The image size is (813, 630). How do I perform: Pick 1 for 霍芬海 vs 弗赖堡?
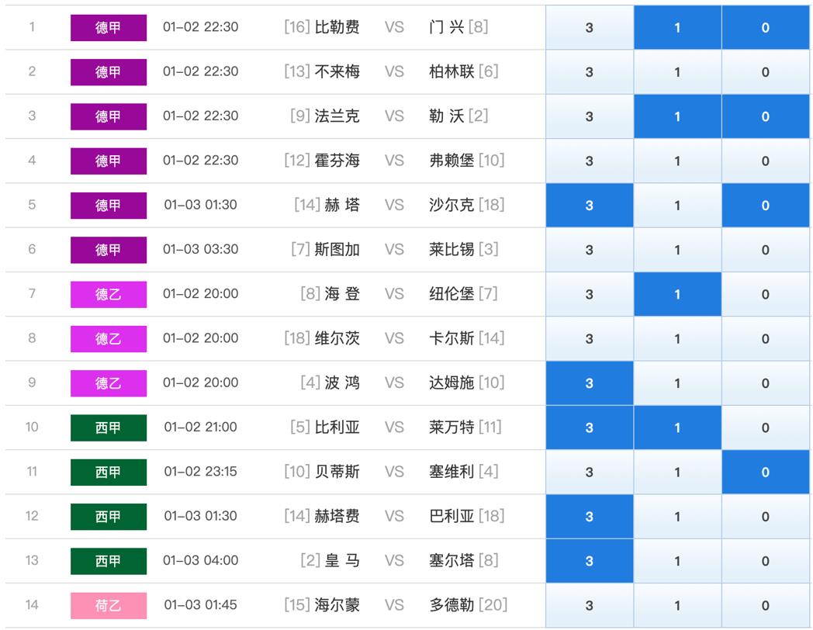(677, 161)
